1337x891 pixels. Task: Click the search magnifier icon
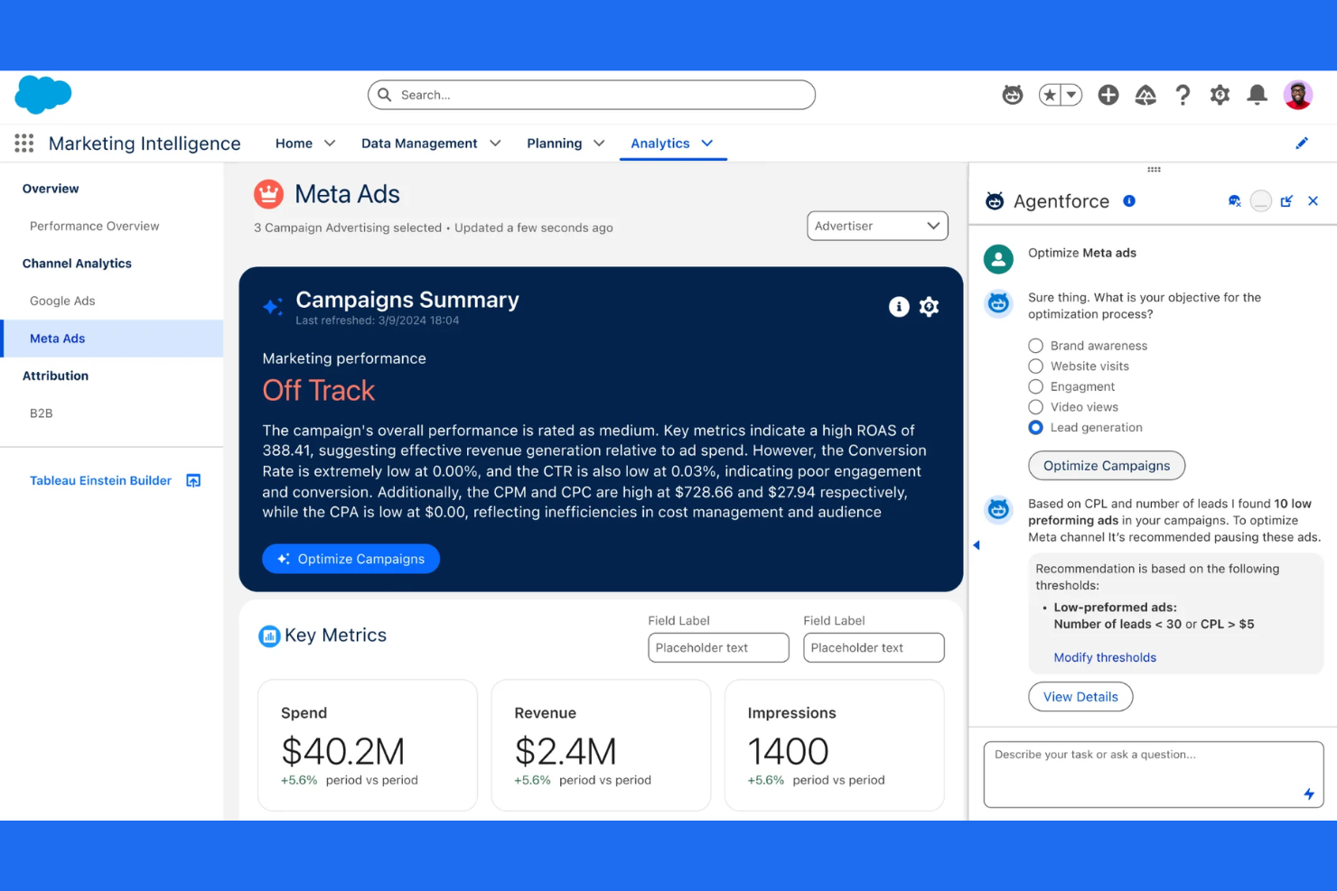coord(385,95)
